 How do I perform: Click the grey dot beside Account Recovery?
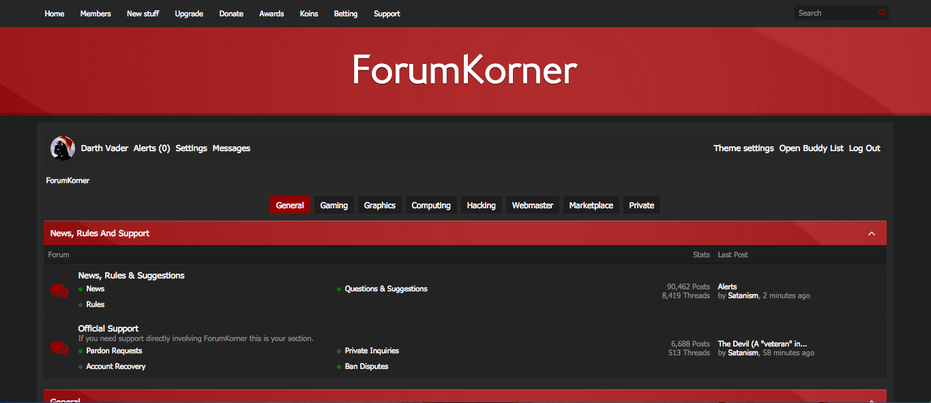pyautogui.click(x=80, y=367)
